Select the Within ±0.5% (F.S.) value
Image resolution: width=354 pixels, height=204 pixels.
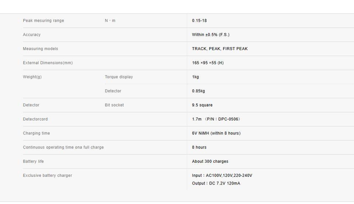coord(211,35)
